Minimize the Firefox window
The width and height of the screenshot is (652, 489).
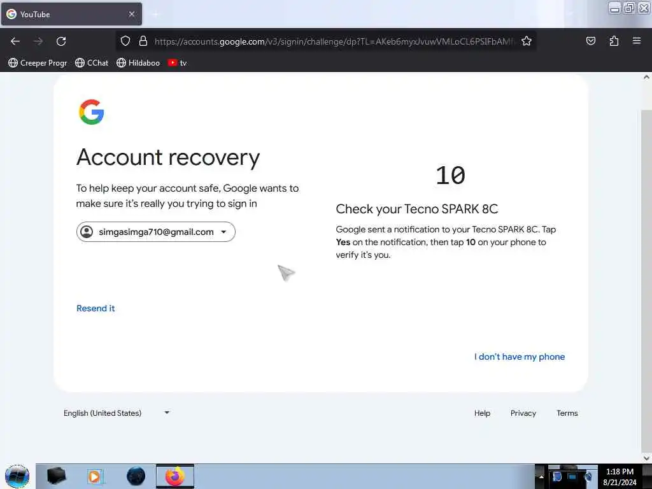pyautogui.click(x=614, y=8)
